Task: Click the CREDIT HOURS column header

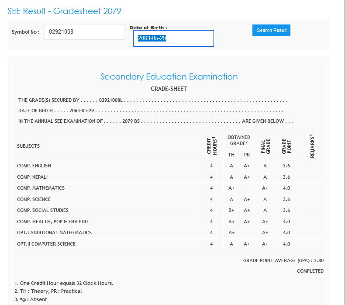Action: tap(211, 146)
